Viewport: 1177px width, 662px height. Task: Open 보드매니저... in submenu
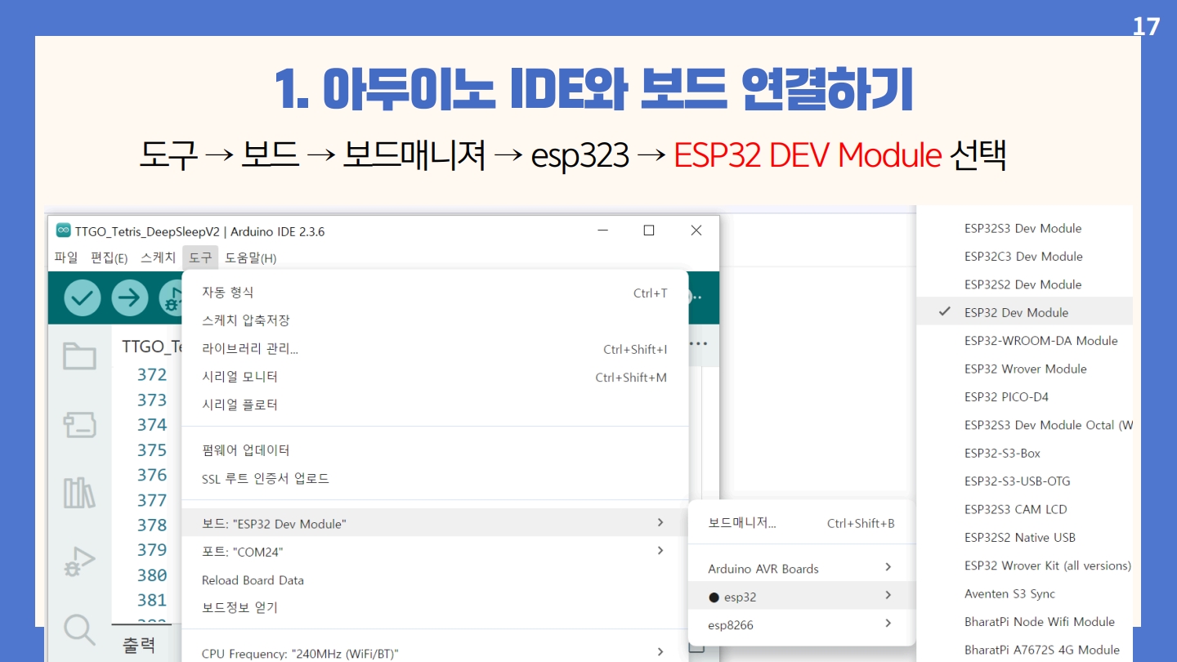pyautogui.click(x=801, y=523)
